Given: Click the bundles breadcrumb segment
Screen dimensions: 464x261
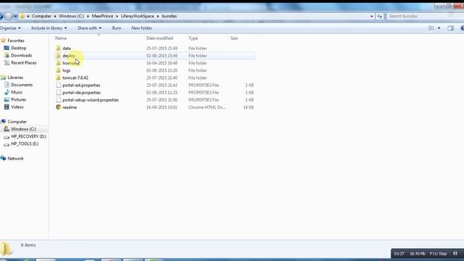Looking at the screenshot, I should click(x=169, y=16).
